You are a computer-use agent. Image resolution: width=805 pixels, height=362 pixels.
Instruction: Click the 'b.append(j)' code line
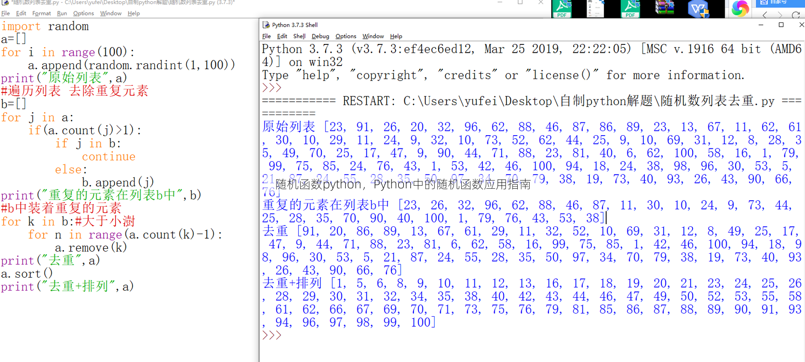click(118, 182)
